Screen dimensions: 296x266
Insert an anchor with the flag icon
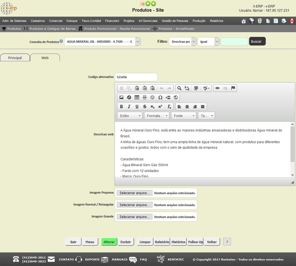pos(233,88)
